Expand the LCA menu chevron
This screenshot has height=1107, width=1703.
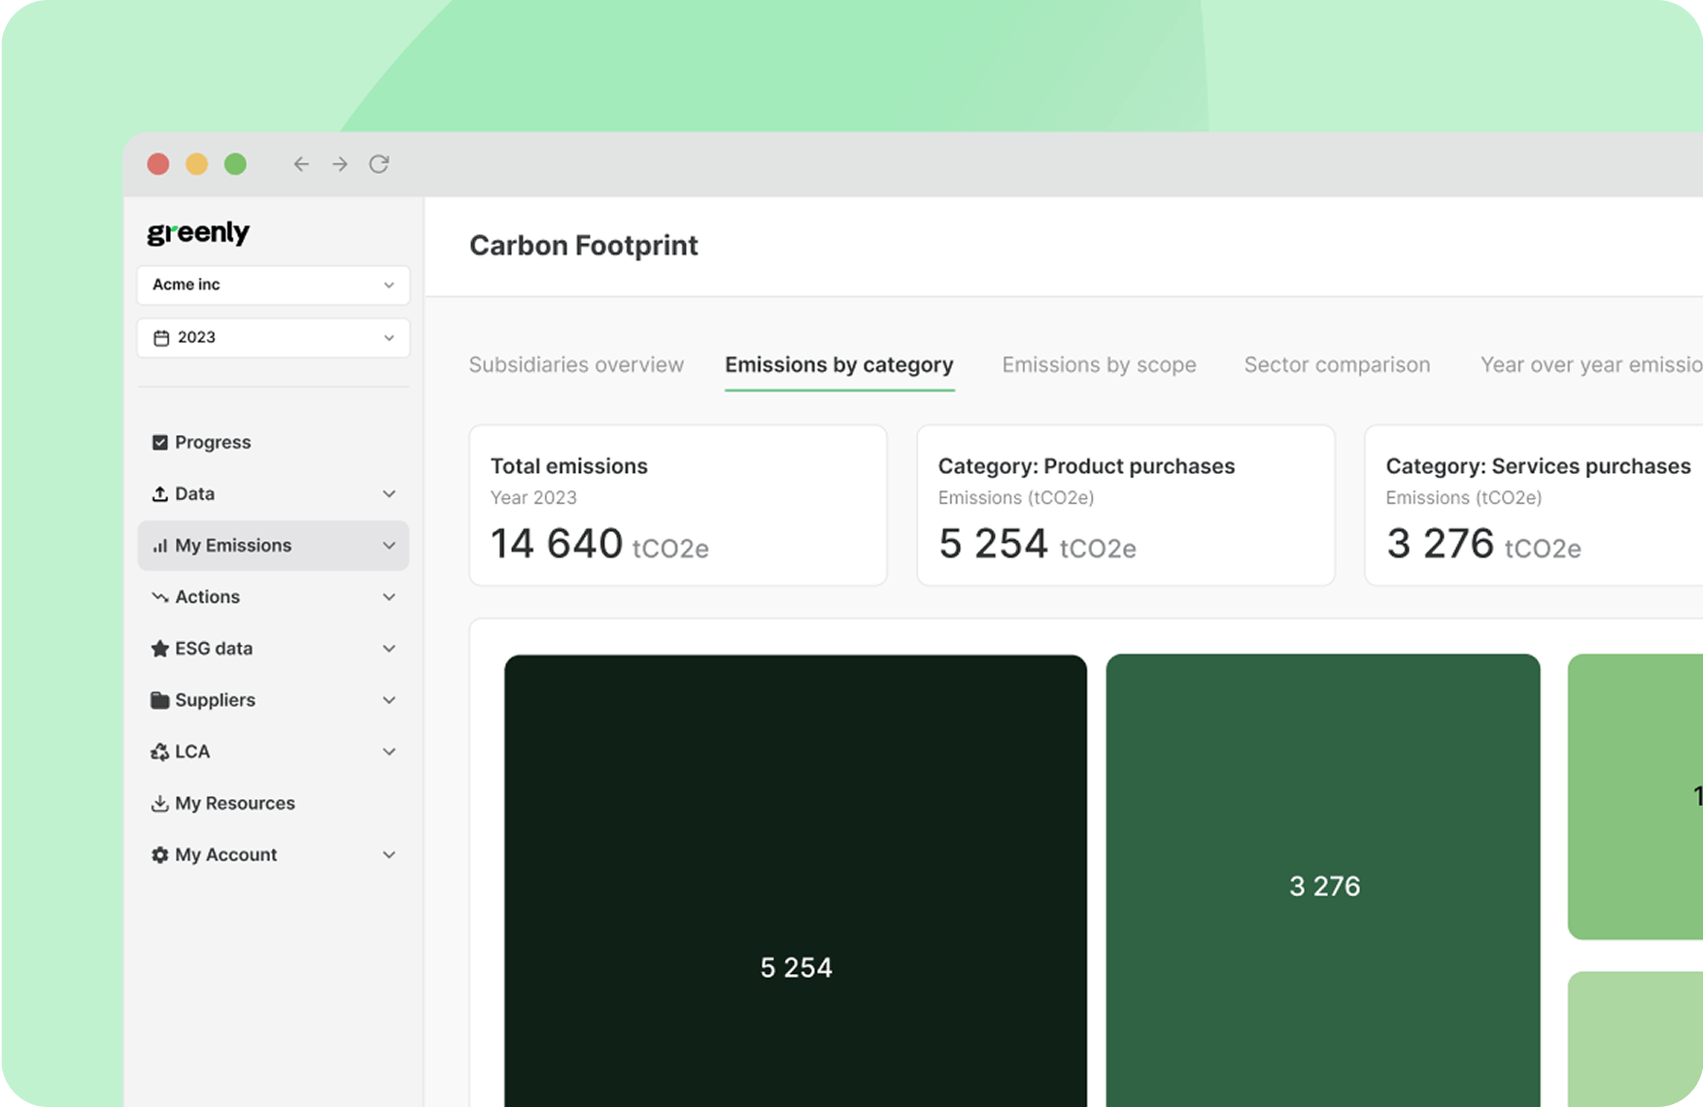coord(389,752)
